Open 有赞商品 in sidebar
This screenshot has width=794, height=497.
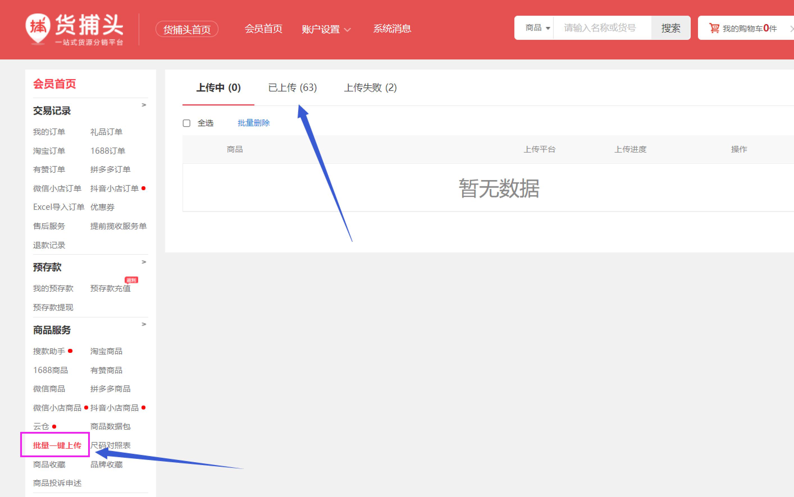tap(106, 370)
